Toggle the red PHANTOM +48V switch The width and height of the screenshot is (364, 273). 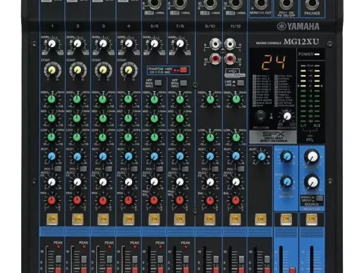pos(184,70)
